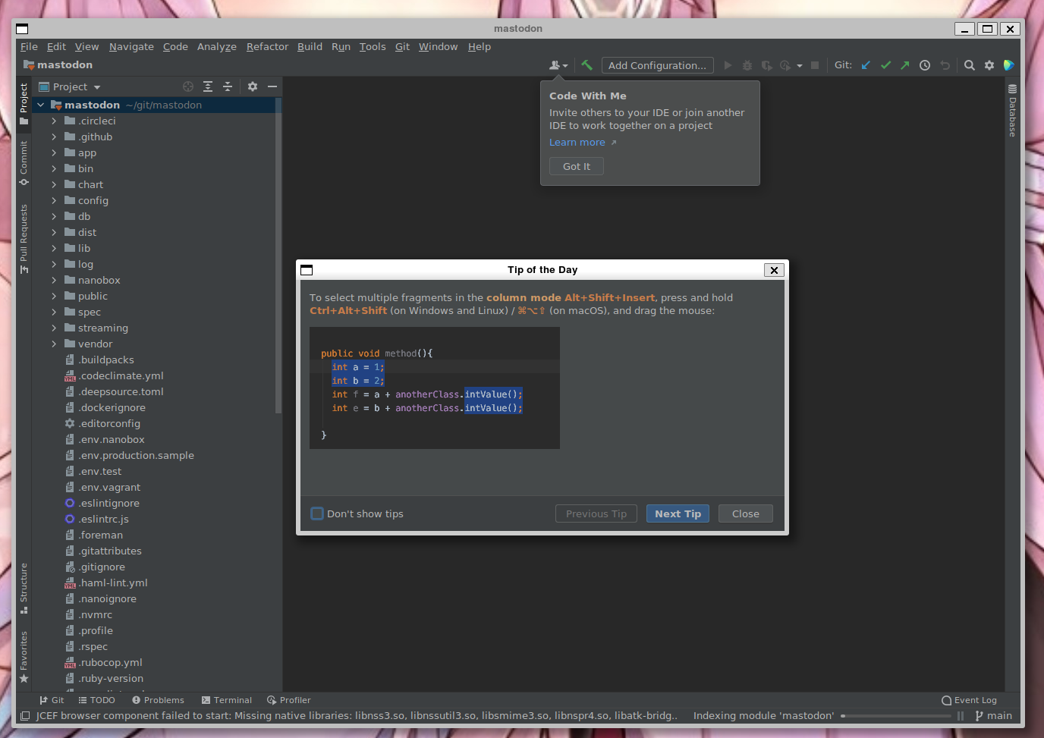The width and height of the screenshot is (1044, 738).
Task: Follow the Learn more link
Action: coord(577,142)
